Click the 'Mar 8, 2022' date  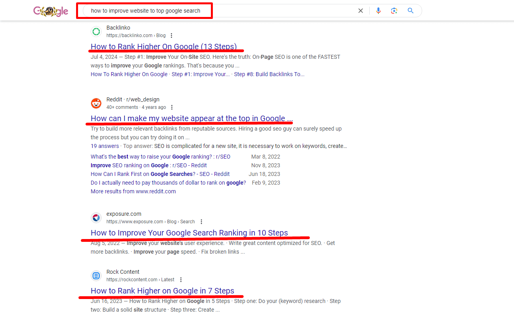pyautogui.click(x=266, y=157)
